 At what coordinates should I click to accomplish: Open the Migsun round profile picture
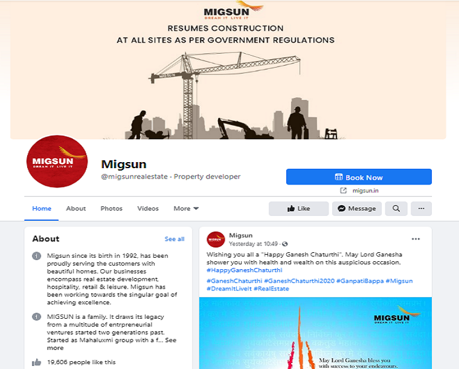pos(57,161)
